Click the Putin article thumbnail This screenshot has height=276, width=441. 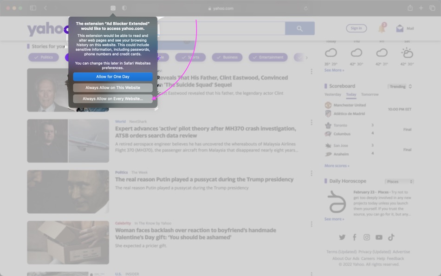68,191
